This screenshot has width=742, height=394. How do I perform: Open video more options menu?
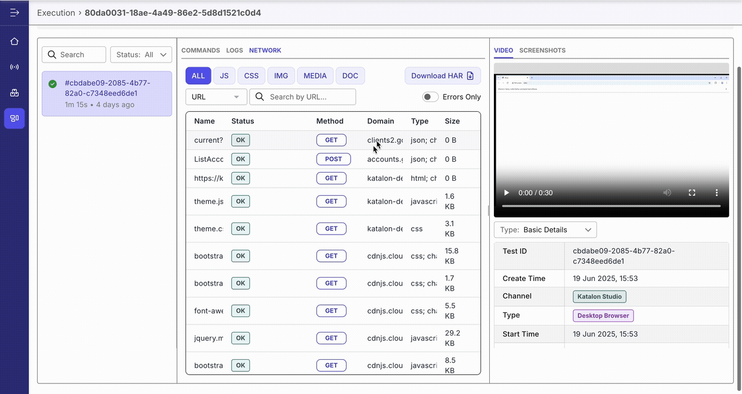[716, 192]
